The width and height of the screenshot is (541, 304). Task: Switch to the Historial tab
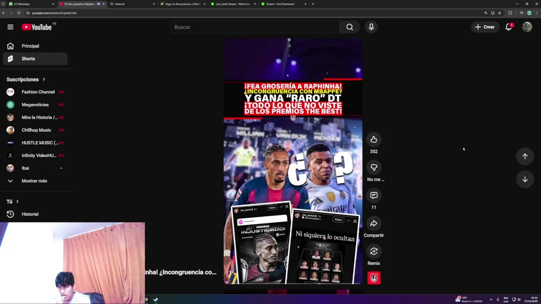tap(132, 4)
